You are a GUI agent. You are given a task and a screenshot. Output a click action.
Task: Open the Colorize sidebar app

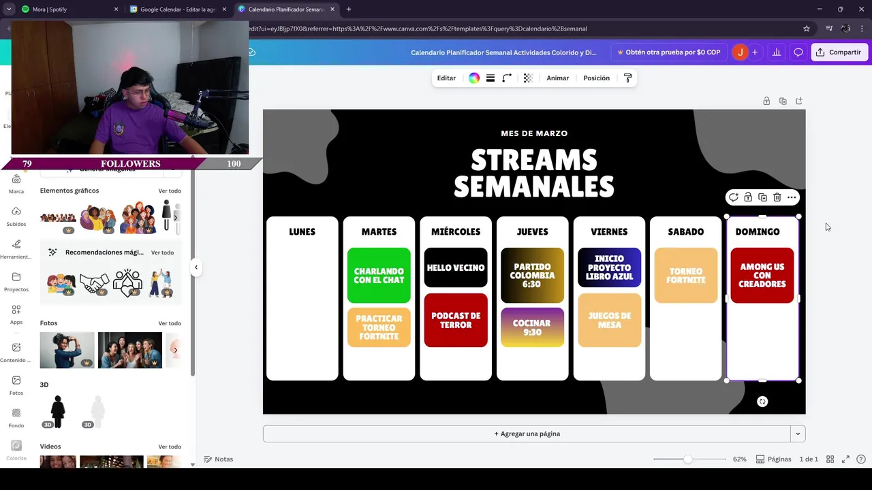click(16, 451)
